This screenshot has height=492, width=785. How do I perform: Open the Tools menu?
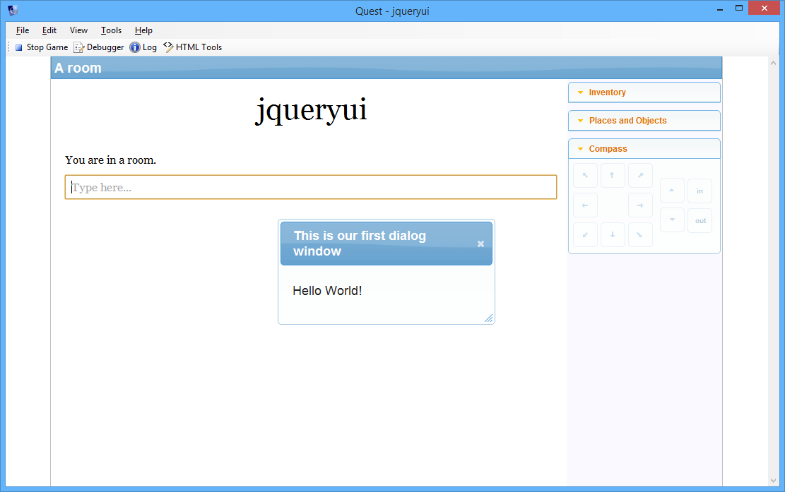[111, 30]
